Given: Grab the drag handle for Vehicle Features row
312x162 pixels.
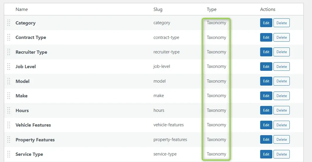Looking at the screenshot, I should [x=9, y=125].
